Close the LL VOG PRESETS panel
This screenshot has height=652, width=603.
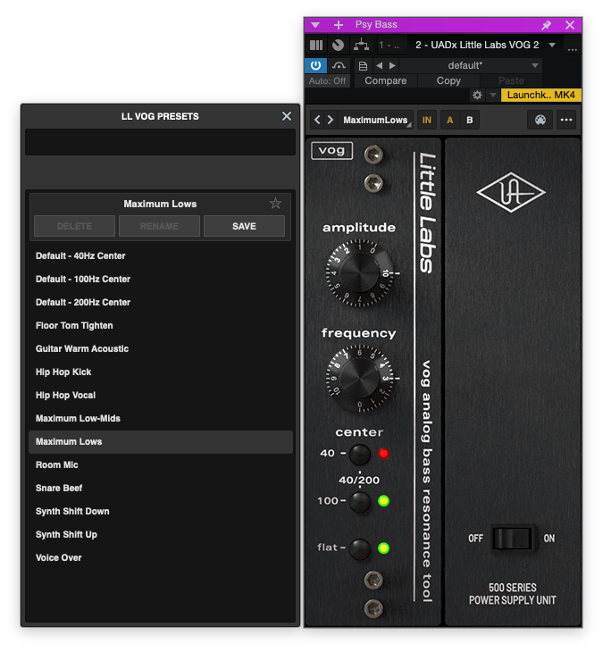[287, 116]
